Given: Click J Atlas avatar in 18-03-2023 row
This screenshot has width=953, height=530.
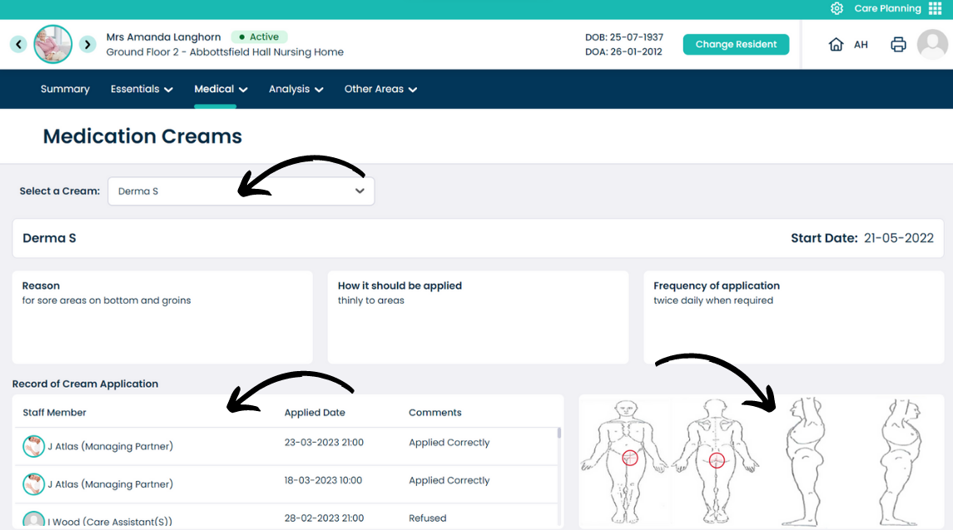Looking at the screenshot, I should click(x=33, y=483).
